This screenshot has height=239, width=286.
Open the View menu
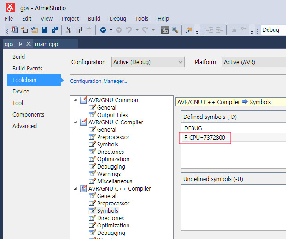[47, 19]
